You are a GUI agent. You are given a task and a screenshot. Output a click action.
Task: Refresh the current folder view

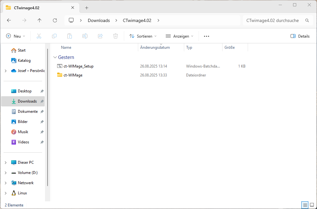point(55,20)
